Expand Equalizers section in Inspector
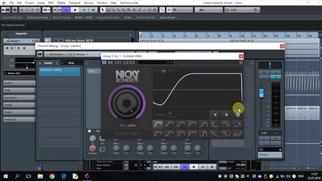This screenshot has height=181, width=322. click(19, 98)
